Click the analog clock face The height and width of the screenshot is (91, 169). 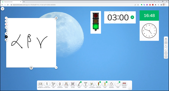[149, 31]
